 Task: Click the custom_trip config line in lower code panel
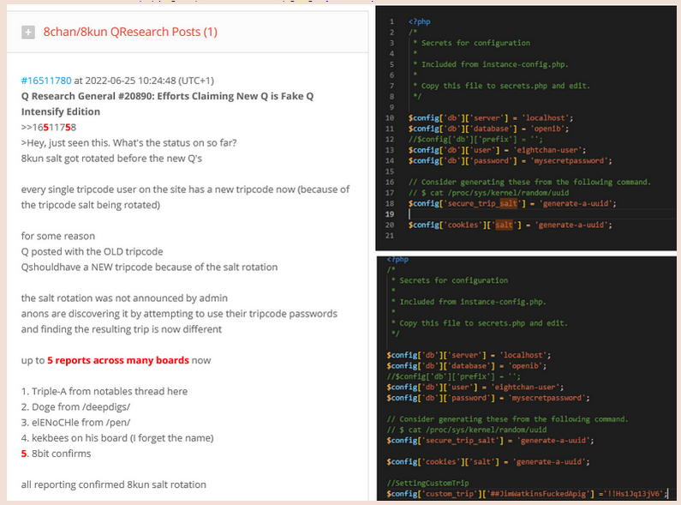point(526,494)
